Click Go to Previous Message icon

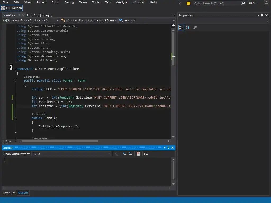point(125,154)
